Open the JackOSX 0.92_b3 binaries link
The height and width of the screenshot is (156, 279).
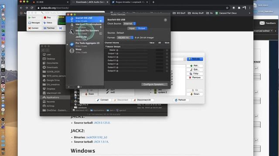click(97, 137)
